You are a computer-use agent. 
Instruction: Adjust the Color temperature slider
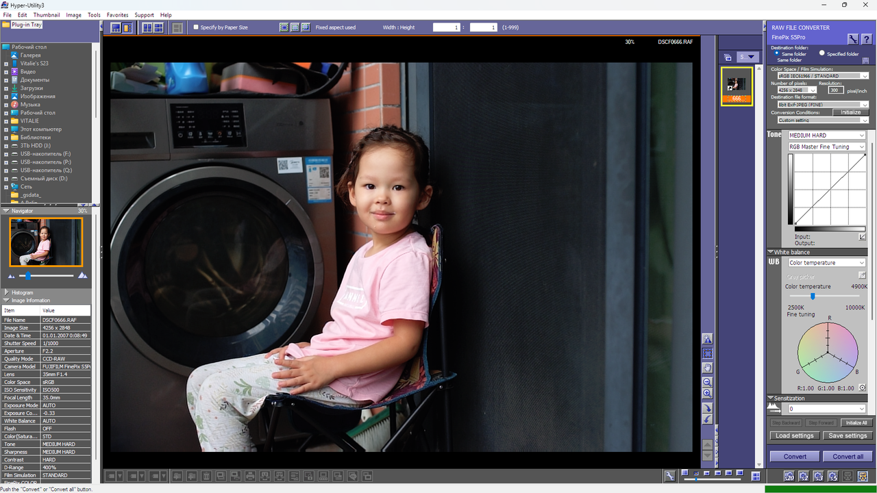click(x=813, y=296)
